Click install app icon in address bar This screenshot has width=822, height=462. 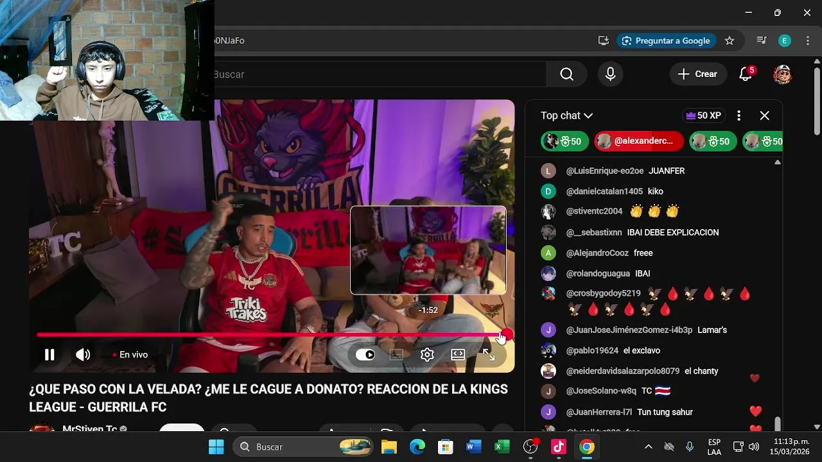click(604, 40)
